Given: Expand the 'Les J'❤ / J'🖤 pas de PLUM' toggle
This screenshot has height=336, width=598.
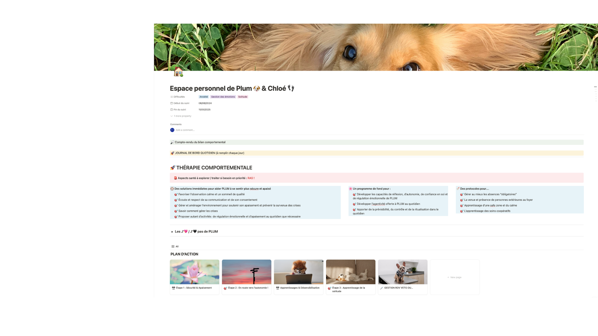Looking at the screenshot, I should click(x=172, y=232).
